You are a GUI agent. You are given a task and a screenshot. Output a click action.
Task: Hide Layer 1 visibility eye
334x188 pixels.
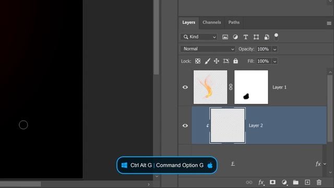pyautogui.click(x=185, y=87)
